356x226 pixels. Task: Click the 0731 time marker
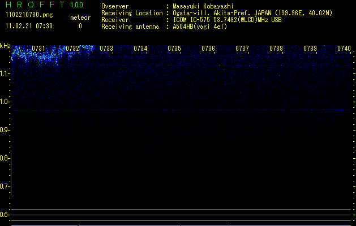[38, 49]
